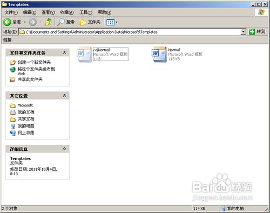Maximize the Templates window
The width and height of the screenshot is (270, 213).
coord(259,4)
